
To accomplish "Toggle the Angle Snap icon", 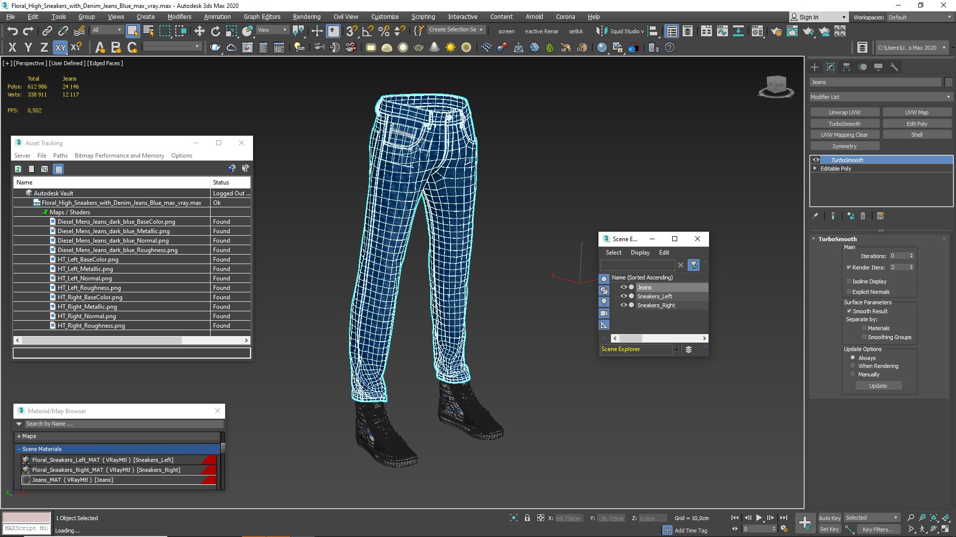I will [x=367, y=31].
